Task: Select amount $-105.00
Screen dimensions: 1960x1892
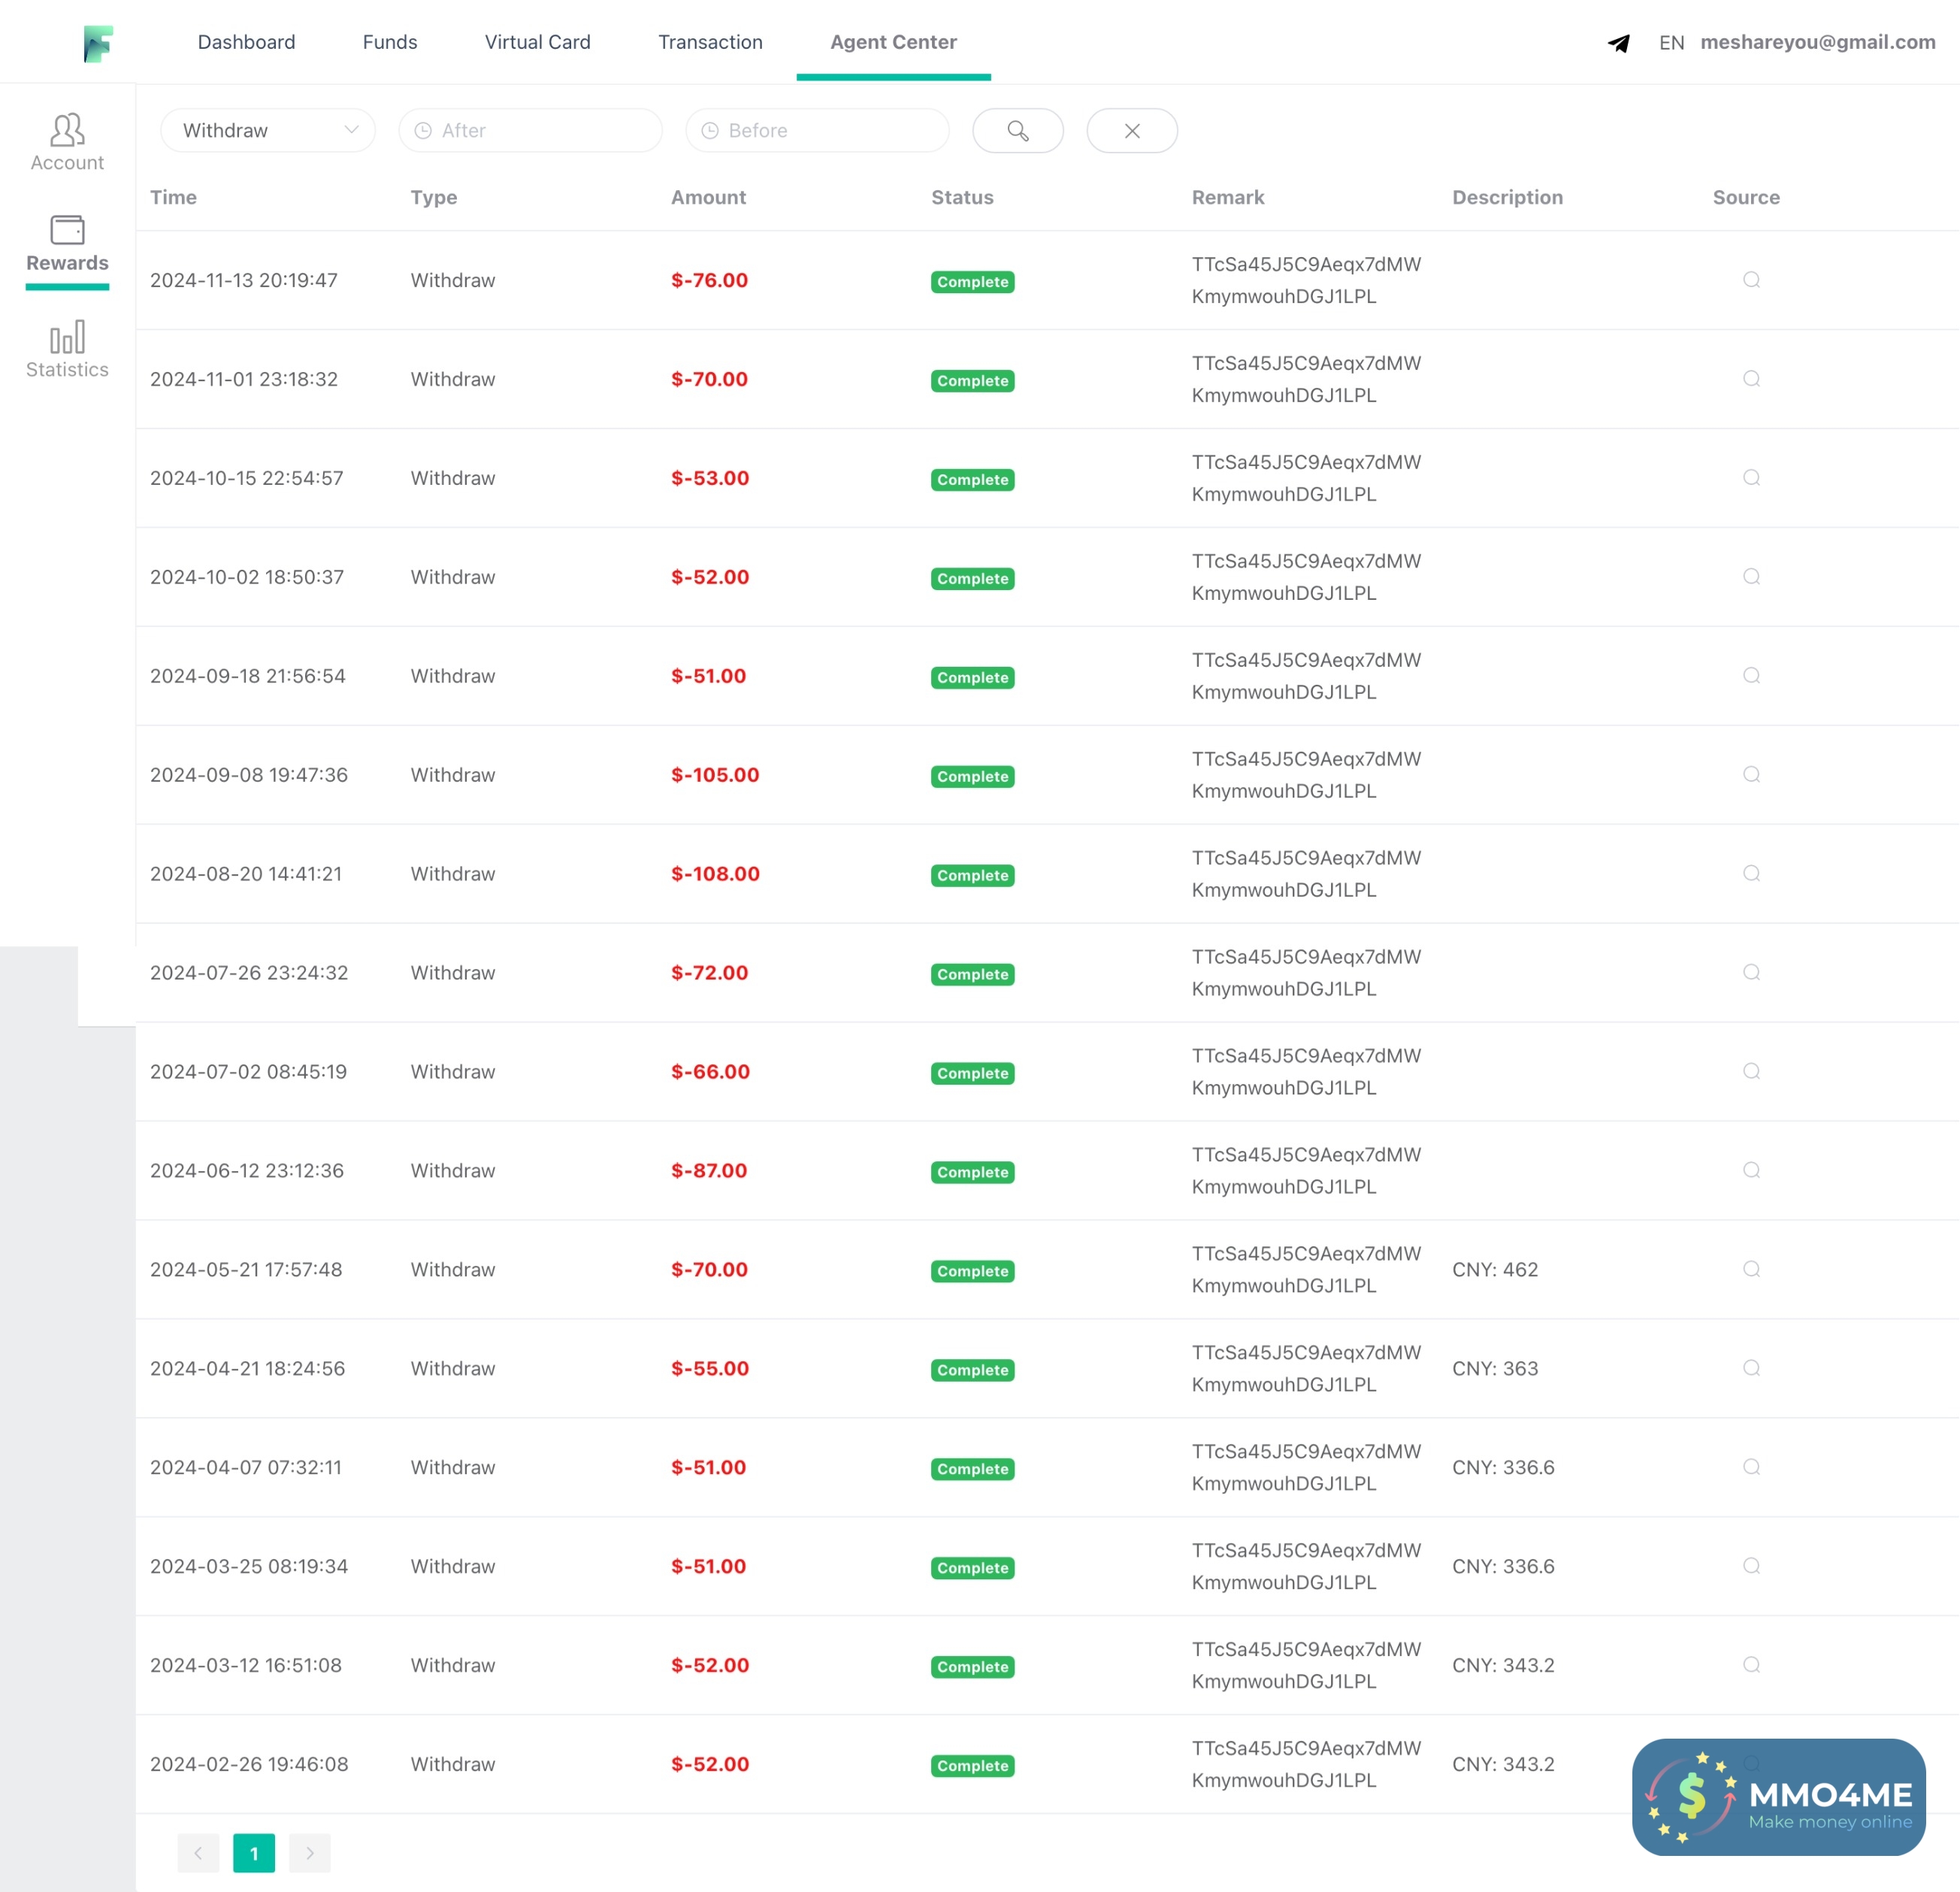Action: click(715, 776)
